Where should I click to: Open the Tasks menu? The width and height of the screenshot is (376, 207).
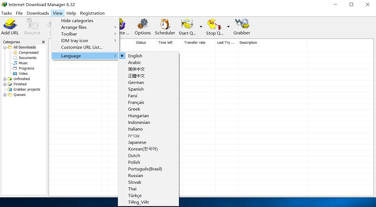[x=6, y=13]
